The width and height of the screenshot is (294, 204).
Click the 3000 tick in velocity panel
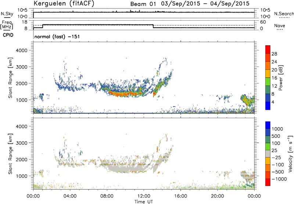pos(22,143)
